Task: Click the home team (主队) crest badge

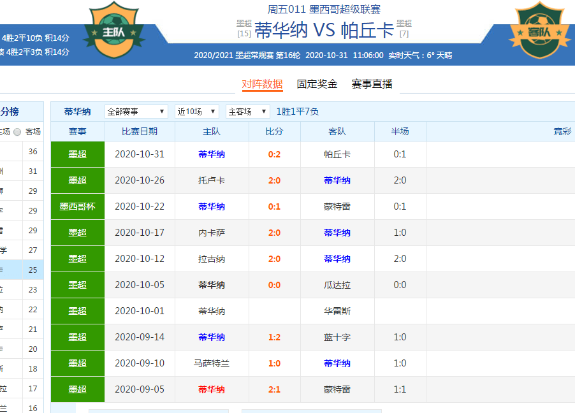Action: pos(113,29)
